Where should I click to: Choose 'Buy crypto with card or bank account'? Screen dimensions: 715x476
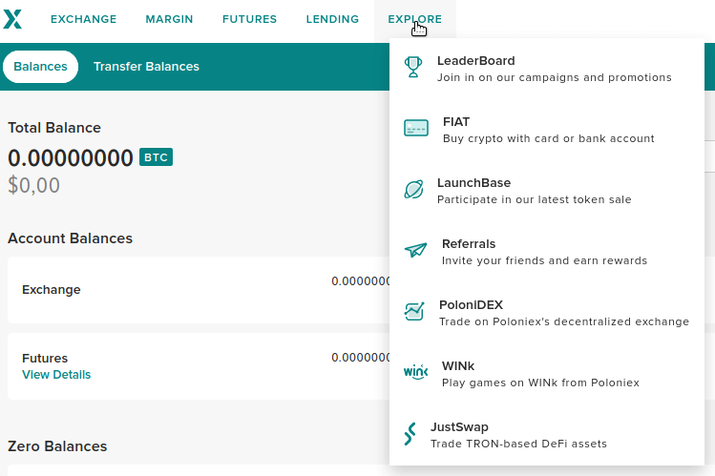pos(548,138)
